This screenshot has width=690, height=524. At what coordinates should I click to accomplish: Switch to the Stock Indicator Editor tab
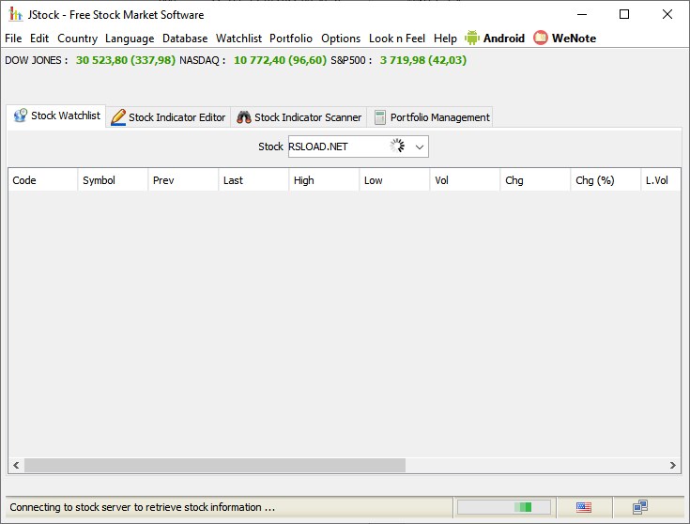click(168, 117)
